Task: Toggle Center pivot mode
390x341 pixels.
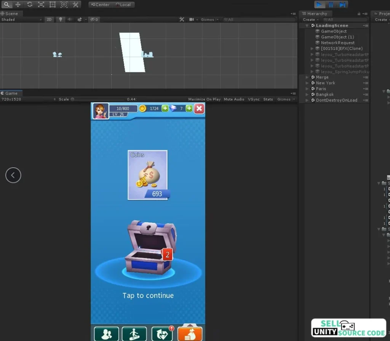Action: coord(100,5)
